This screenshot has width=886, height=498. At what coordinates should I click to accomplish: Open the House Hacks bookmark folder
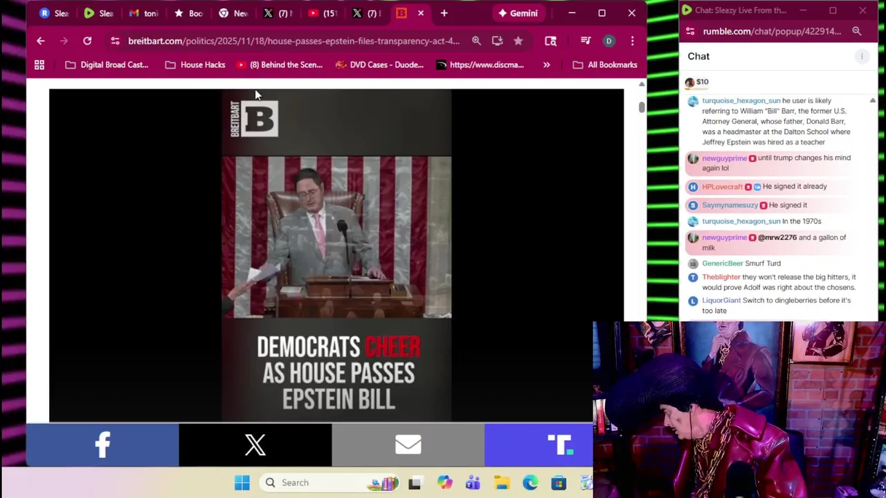click(x=195, y=65)
